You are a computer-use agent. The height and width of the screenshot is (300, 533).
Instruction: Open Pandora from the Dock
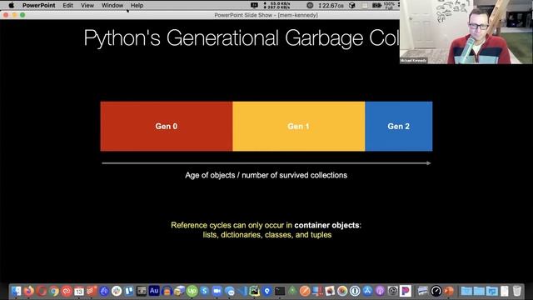pos(406,291)
